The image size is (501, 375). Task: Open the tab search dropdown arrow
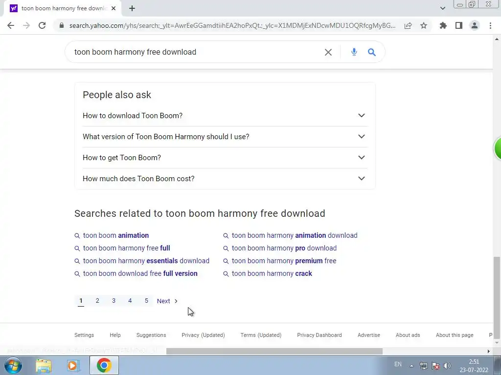[x=442, y=8]
